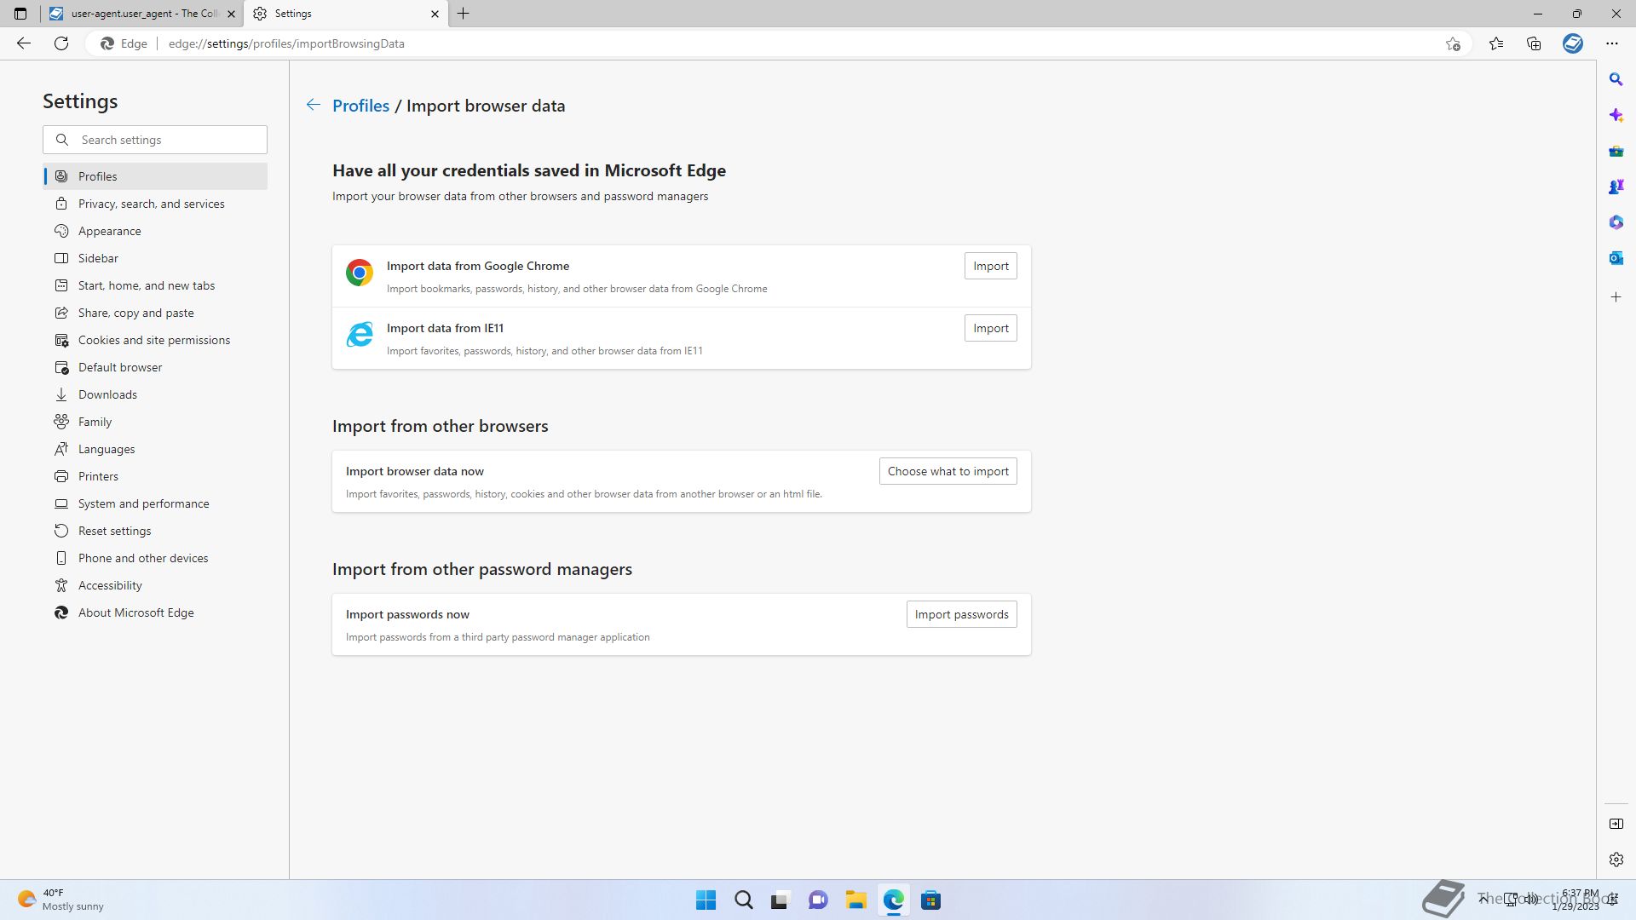1636x920 pixels.
Task: Open sidebar settings gear at bottom
Action: 1616,860
